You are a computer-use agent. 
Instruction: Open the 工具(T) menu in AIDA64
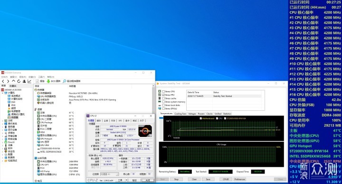(41, 77)
